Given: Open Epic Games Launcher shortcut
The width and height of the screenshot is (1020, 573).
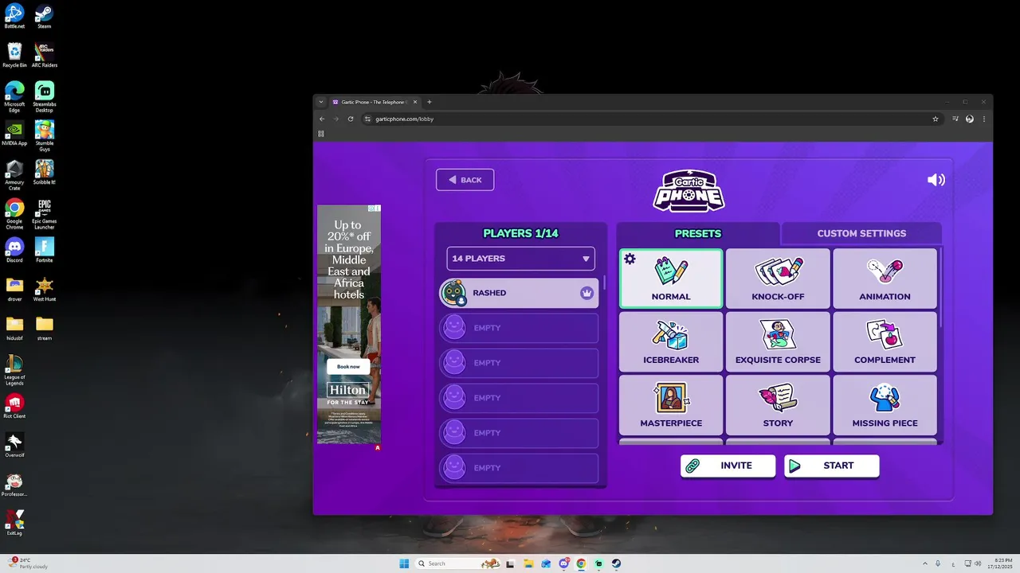Looking at the screenshot, I should 44,214.
